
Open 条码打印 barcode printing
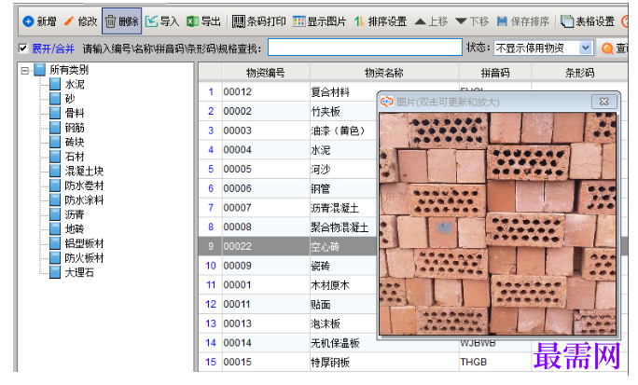pyautogui.click(x=259, y=21)
